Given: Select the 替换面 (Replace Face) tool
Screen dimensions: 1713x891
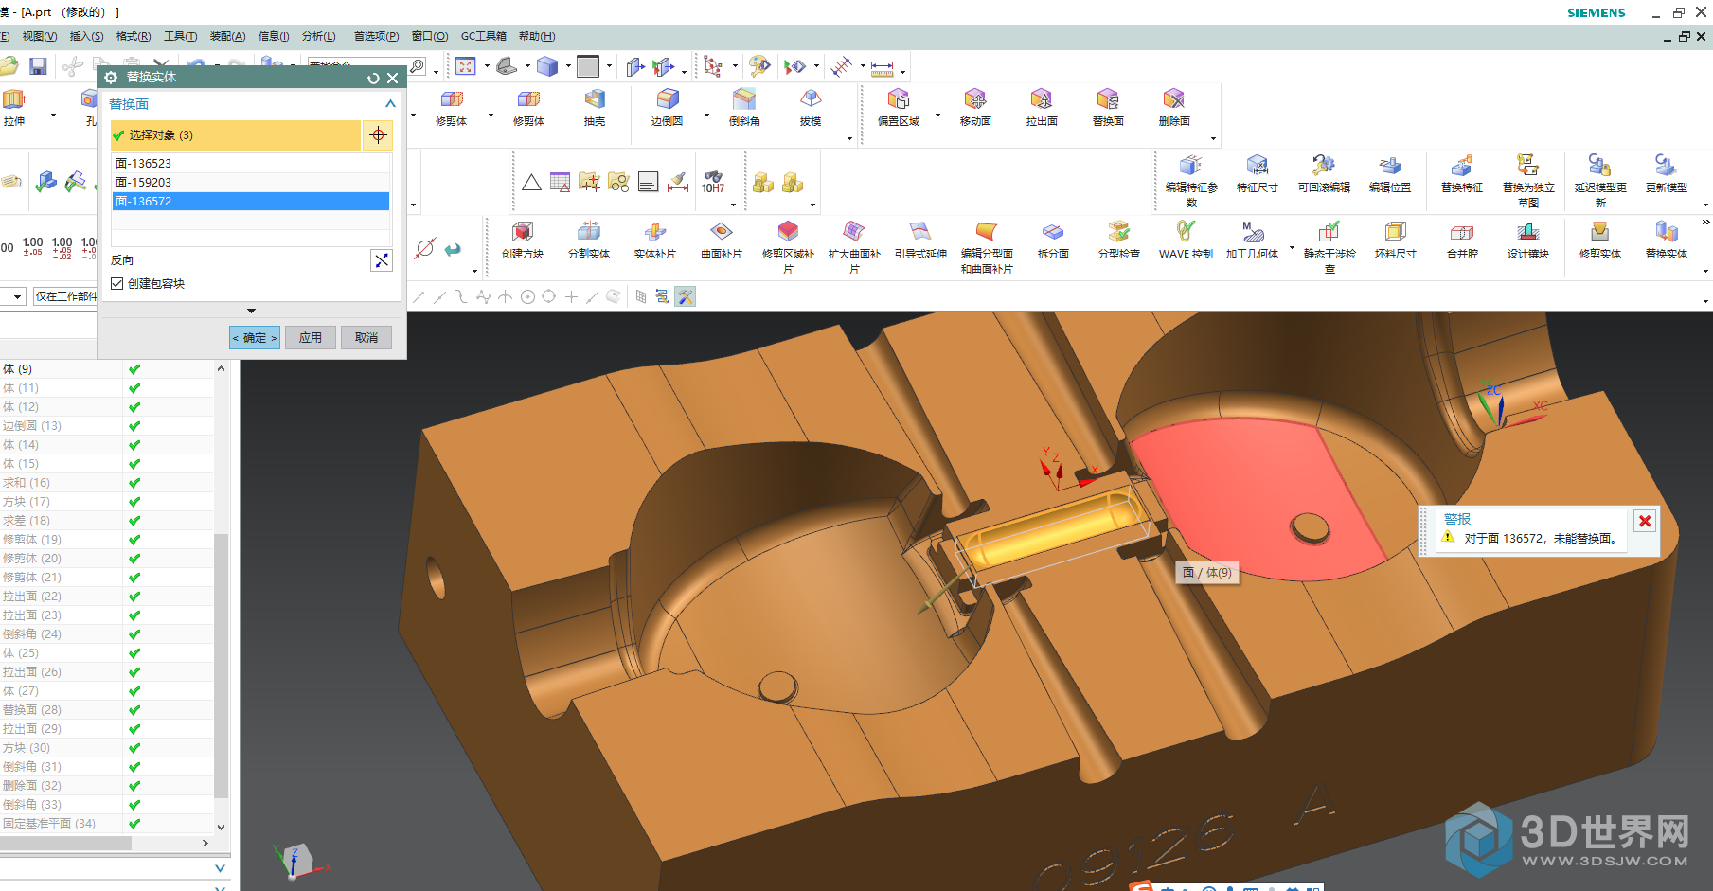Looking at the screenshot, I should tap(1108, 99).
